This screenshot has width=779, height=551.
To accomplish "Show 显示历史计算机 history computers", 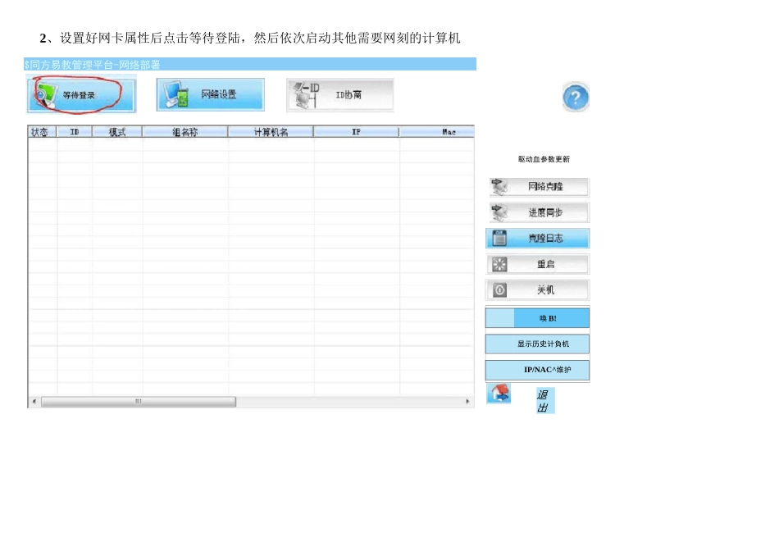I will point(538,344).
